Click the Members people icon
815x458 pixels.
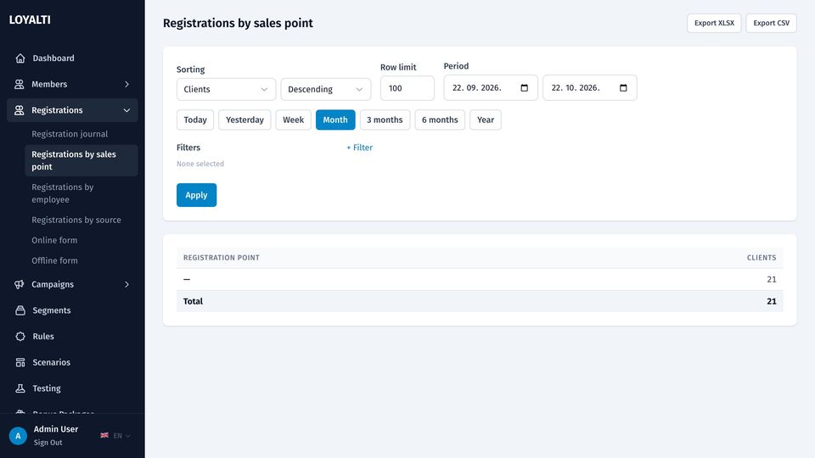pyautogui.click(x=20, y=84)
